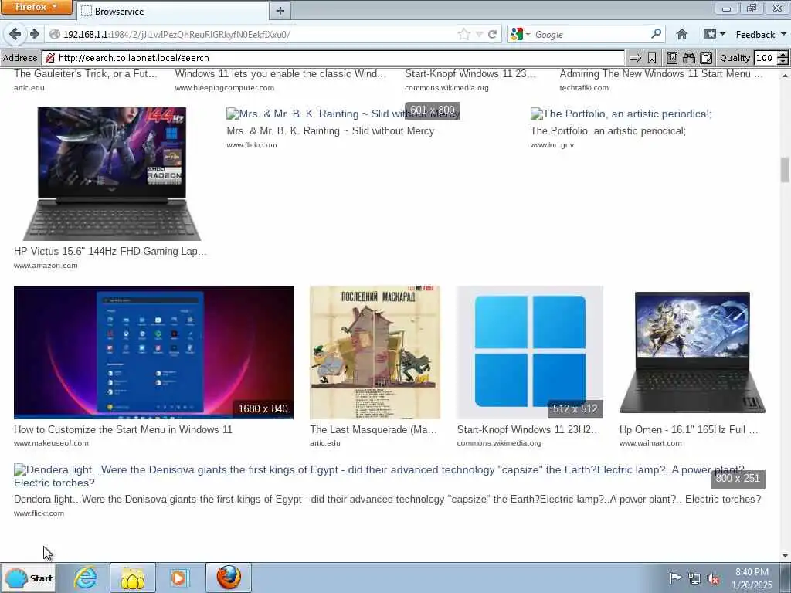Click the network tray icon

(694, 578)
